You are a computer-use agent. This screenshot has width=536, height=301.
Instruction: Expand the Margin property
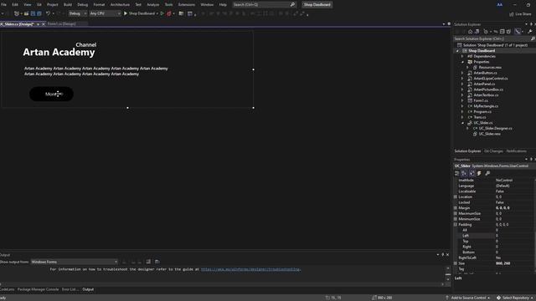(456, 208)
